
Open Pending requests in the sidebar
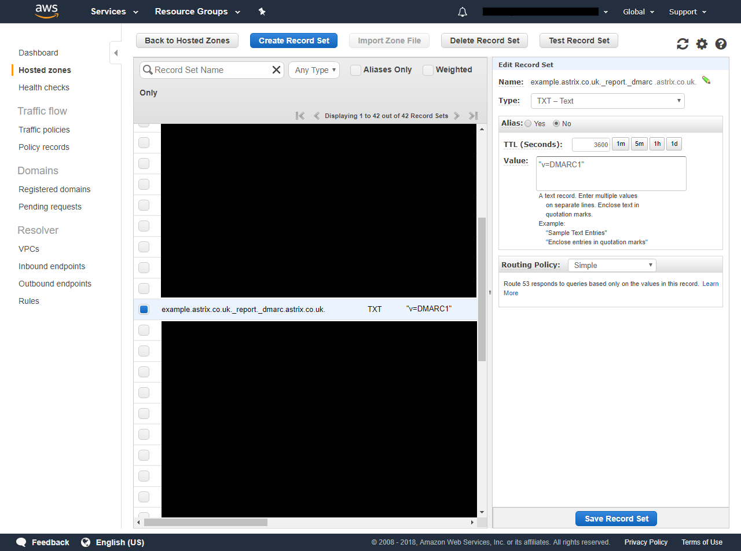pos(50,207)
